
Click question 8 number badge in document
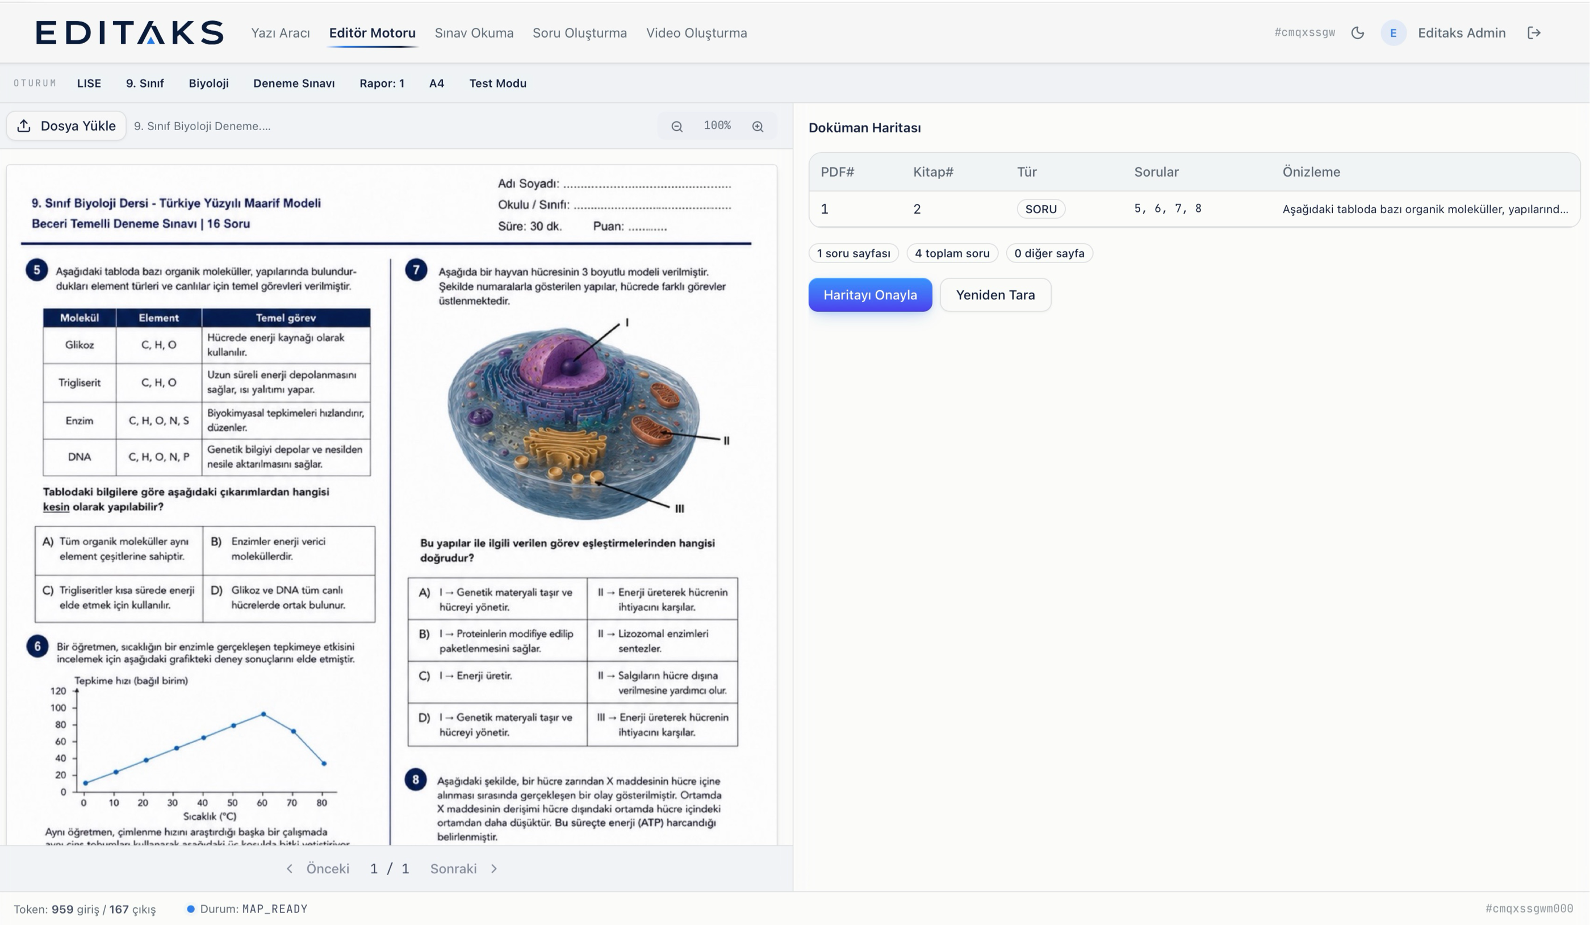[415, 779]
